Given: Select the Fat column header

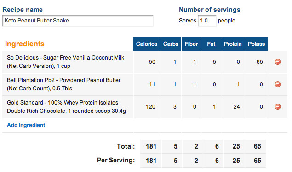Looking at the screenshot, I should pyautogui.click(x=211, y=44).
